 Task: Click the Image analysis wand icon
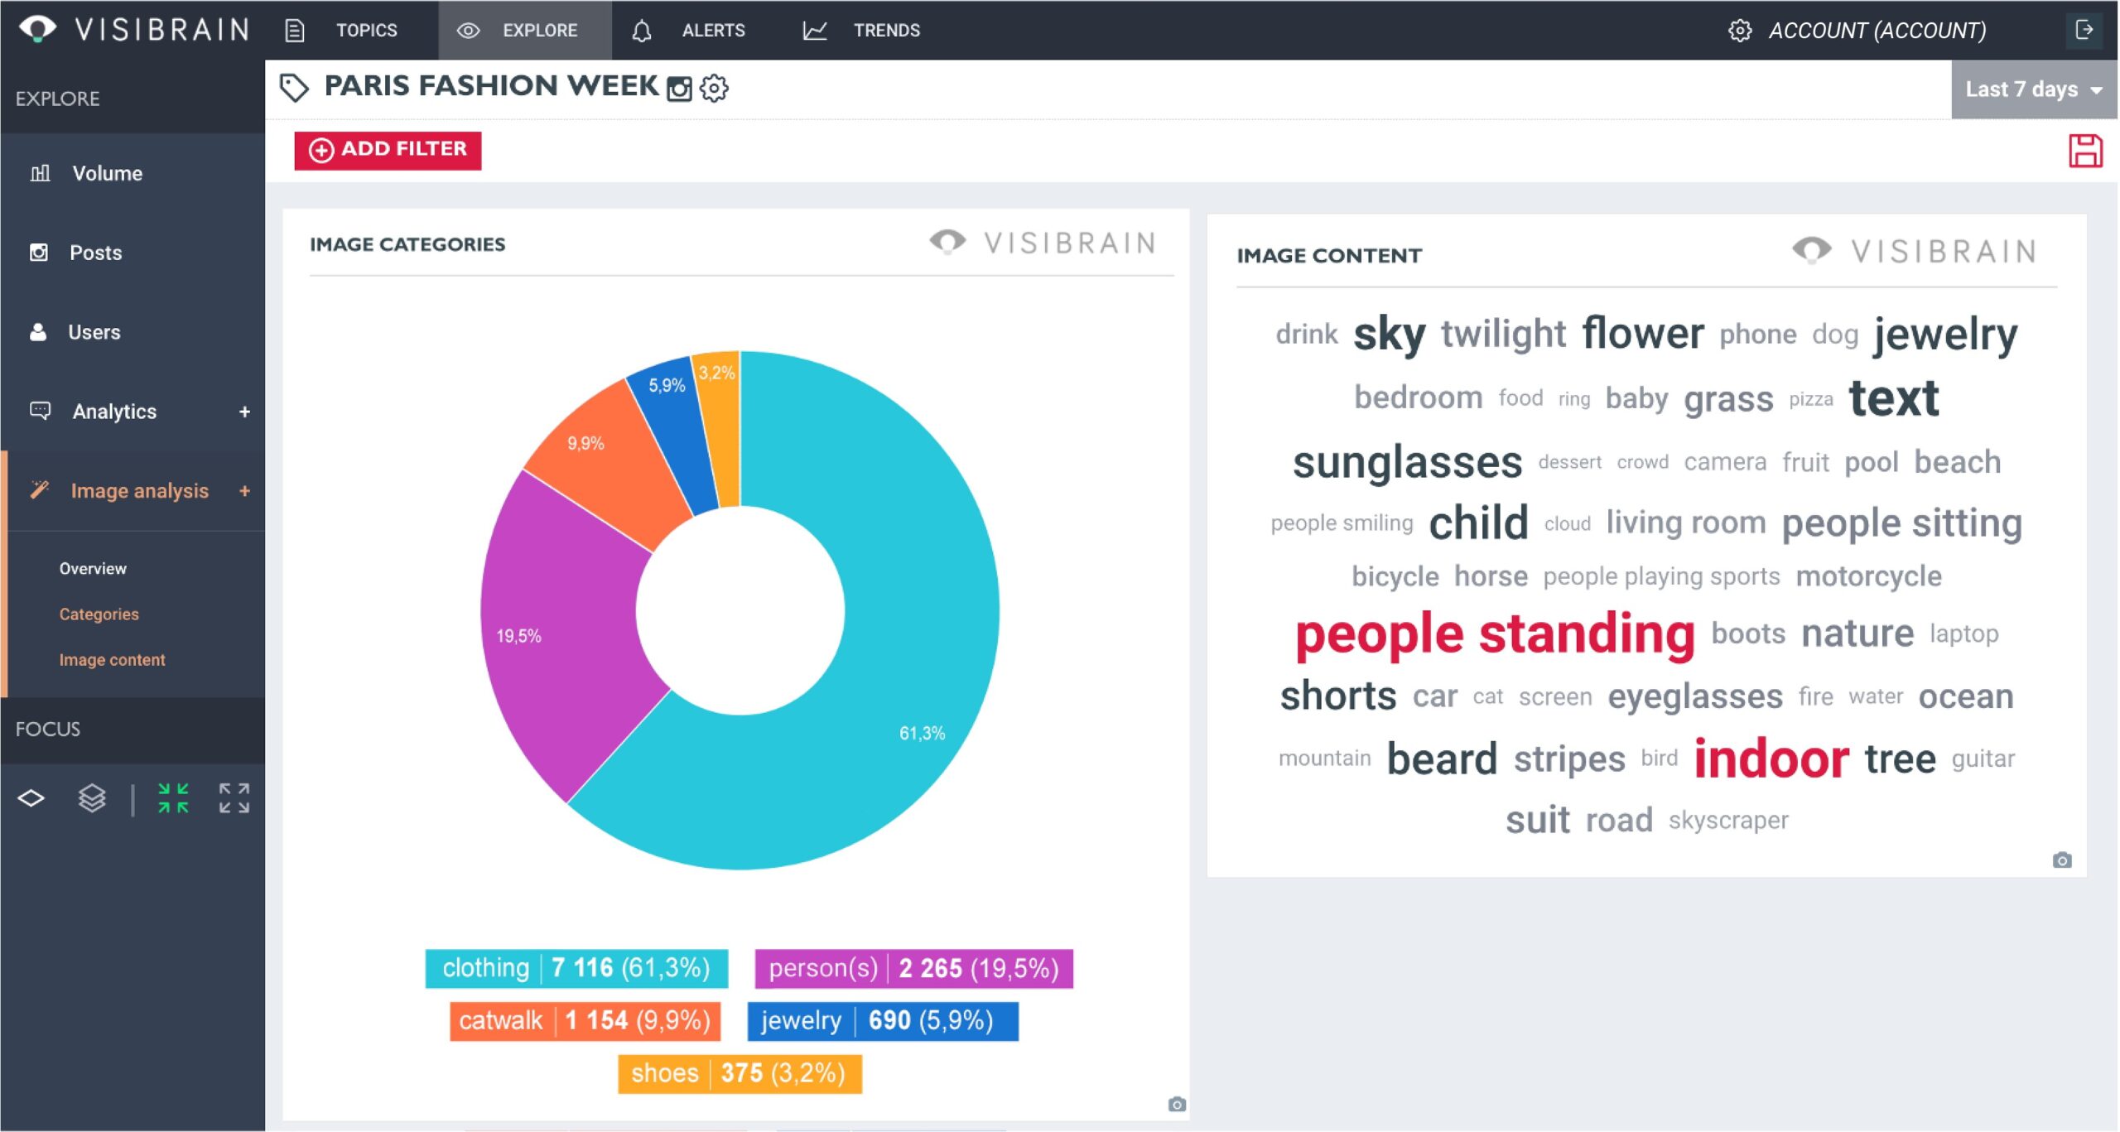39,489
